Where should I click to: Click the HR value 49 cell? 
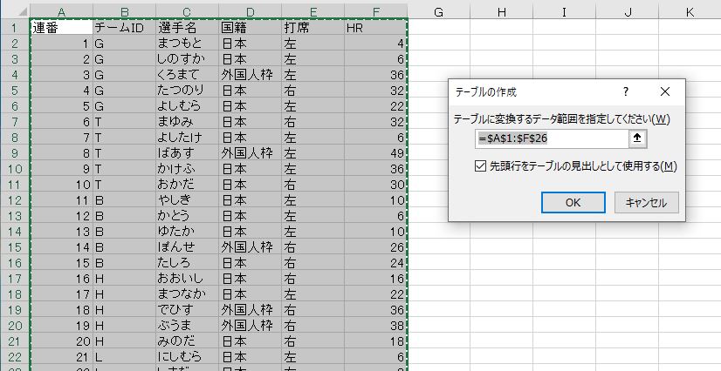coord(376,152)
